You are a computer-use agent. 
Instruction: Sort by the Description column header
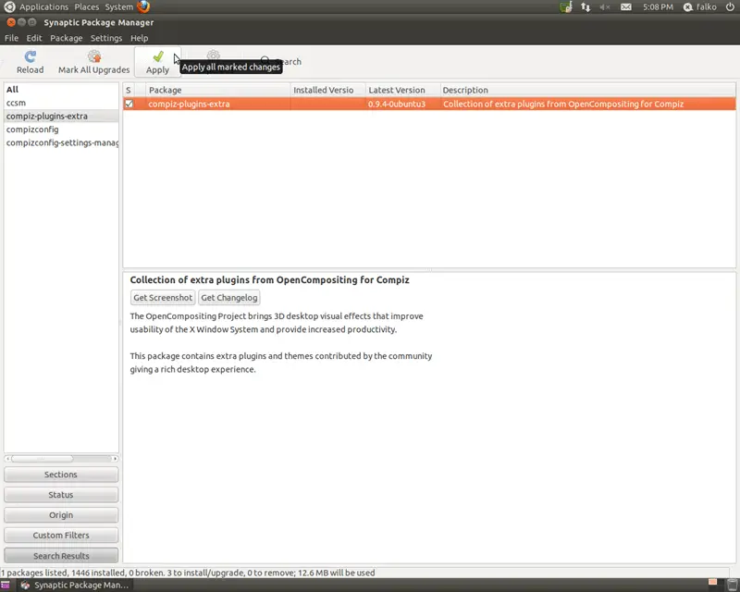[588, 90]
